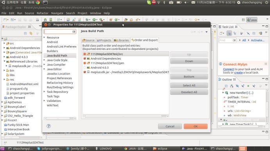Clear the properties filter text field
This screenshot has height=151, width=270.
74,32
